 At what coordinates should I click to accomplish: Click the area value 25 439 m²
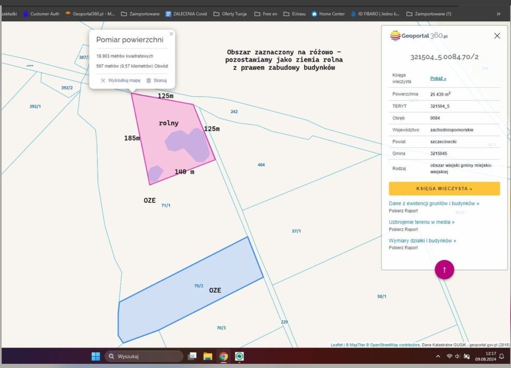[x=440, y=94]
